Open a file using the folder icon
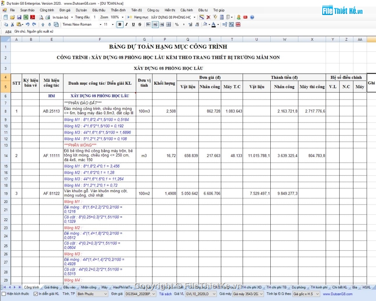Screen dimensions: 376x301 click(13, 17)
